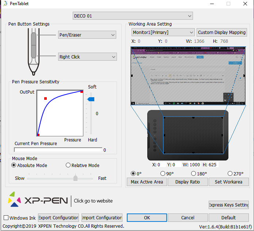This screenshot has height=231, width=254.
Task: Select the 180° rotation option
Action: pyautogui.click(x=193, y=174)
